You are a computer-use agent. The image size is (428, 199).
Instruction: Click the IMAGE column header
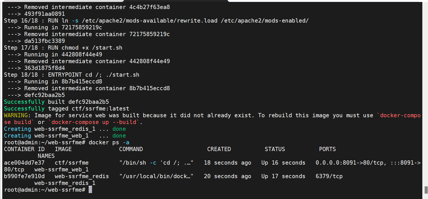[x=63, y=149]
